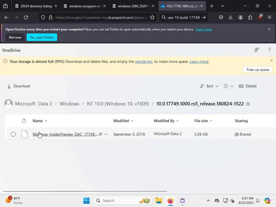
Task: Open a new tab with the plus button
Action: click(212, 6)
